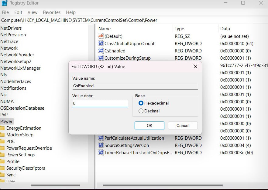Click the Registry Editor app icon
This screenshot has width=268, height=190.
(x=5, y=3)
